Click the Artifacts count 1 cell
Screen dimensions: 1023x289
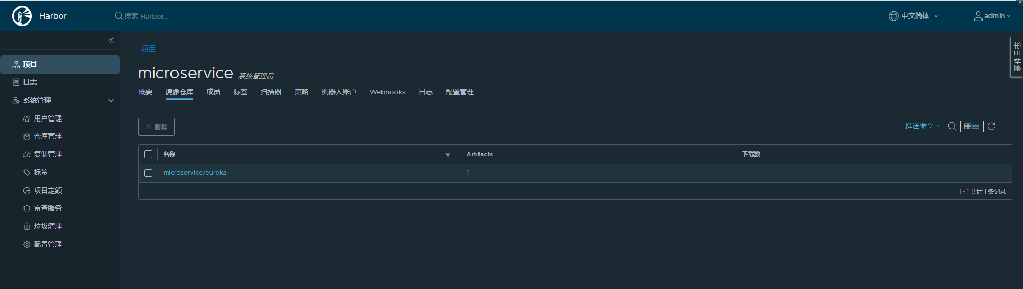click(468, 173)
